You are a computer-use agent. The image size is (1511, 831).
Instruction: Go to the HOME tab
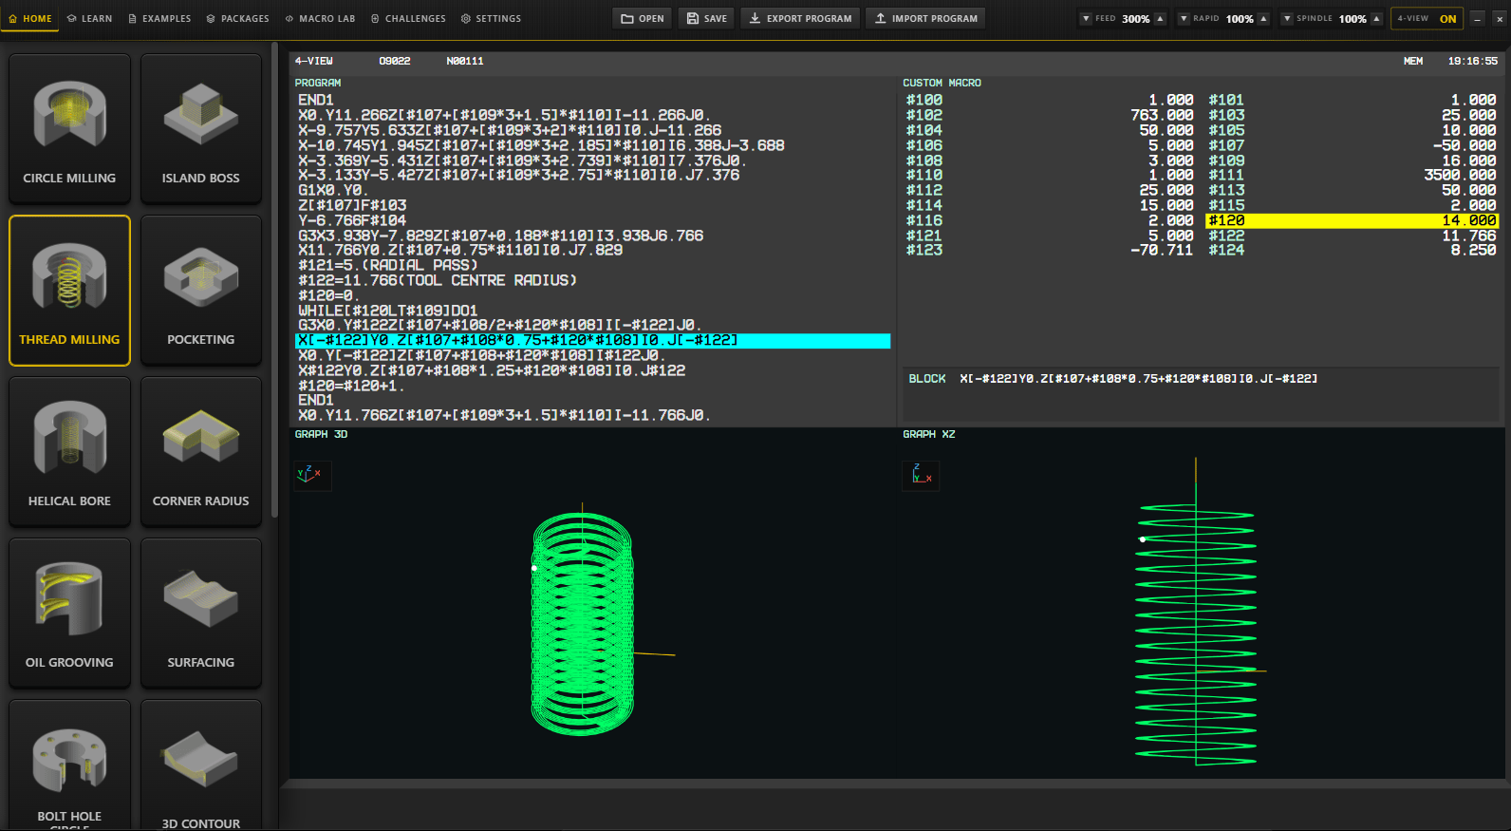[x=30, y=18]
